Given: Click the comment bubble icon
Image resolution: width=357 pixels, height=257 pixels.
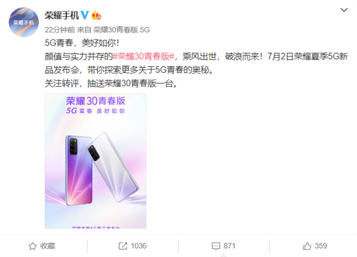Looking at the screenshot, I should tap(216, 246).
